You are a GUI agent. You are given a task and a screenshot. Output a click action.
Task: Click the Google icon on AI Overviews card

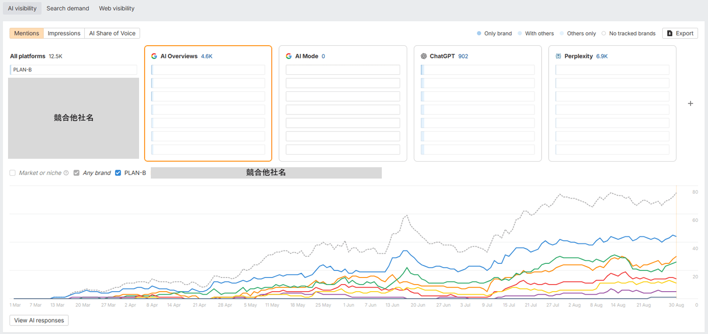click(154, 56)
